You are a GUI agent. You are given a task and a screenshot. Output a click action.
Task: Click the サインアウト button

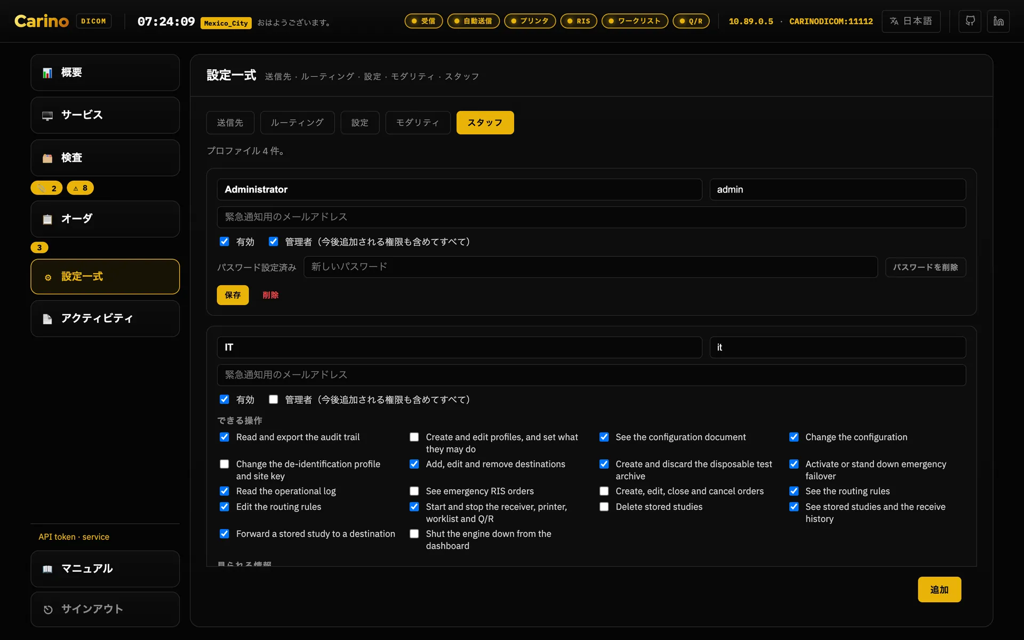105,609
